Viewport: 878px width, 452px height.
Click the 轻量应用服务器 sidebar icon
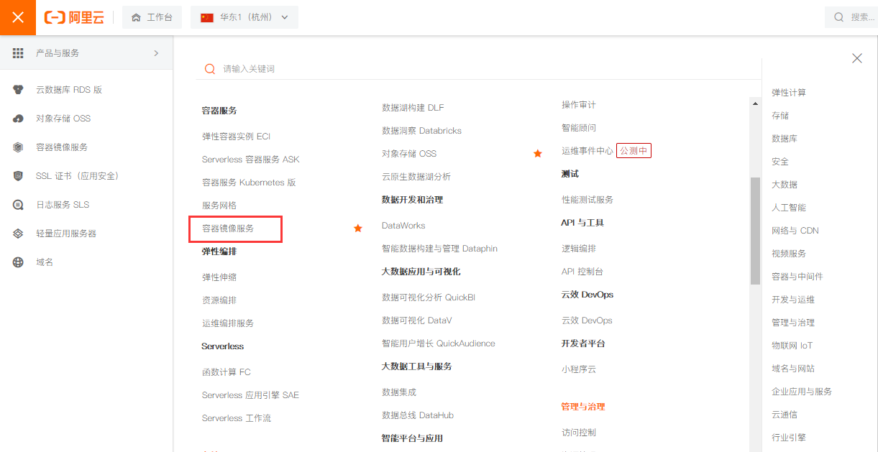pyautogui.click(x=18, y=234)
